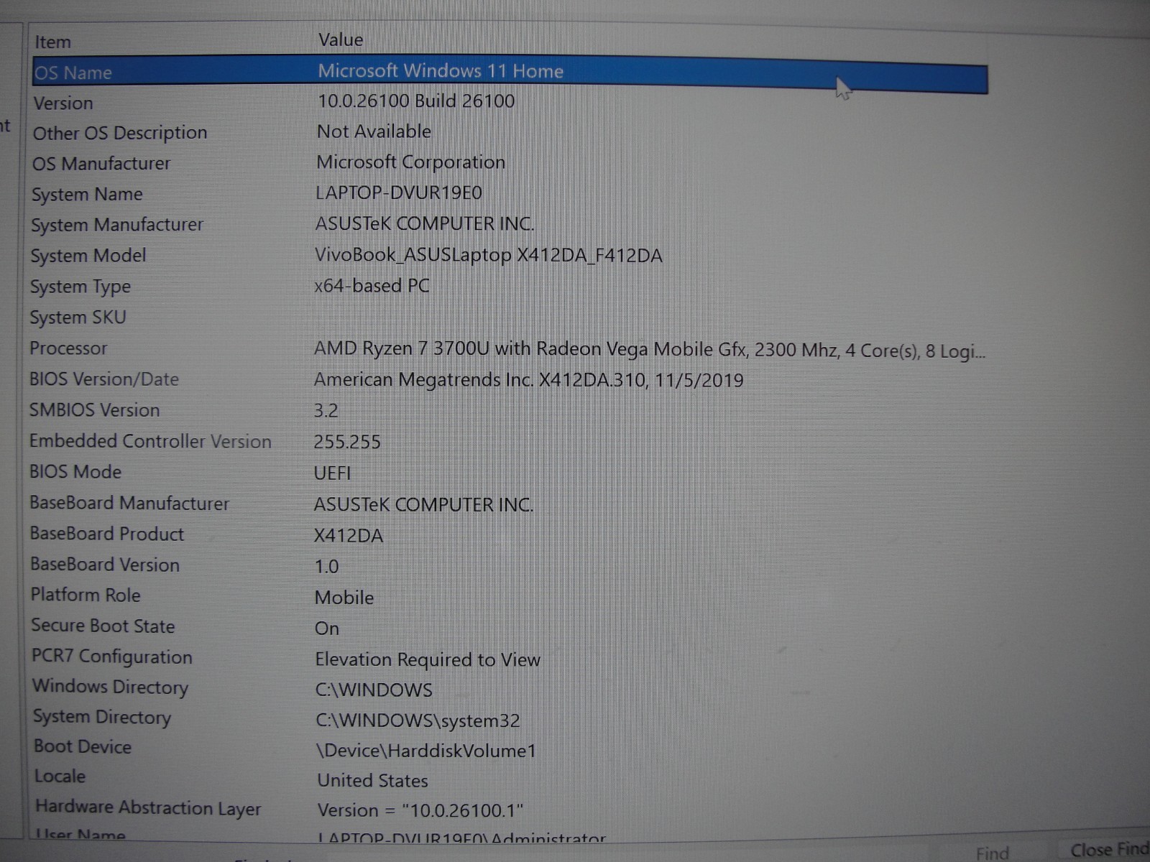The image size is (1150, 862).
Task: Select System Manufacturer row
Action: pyautogui.click(x=117, y=226)
